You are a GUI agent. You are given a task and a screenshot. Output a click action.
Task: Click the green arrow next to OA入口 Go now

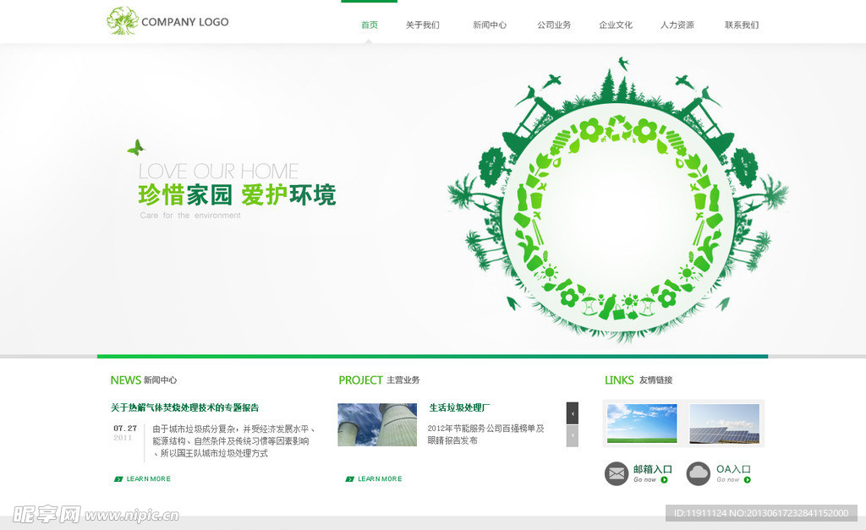[748, 480]
